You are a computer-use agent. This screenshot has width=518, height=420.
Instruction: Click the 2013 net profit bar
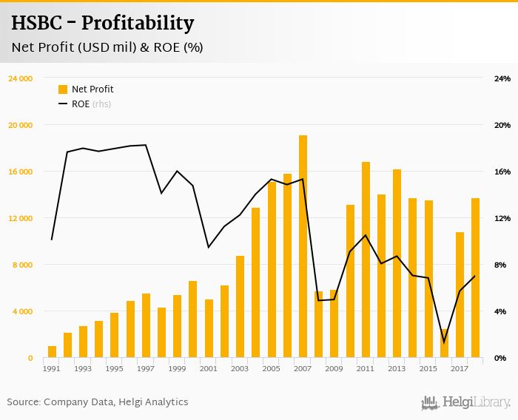pos(397,263)
